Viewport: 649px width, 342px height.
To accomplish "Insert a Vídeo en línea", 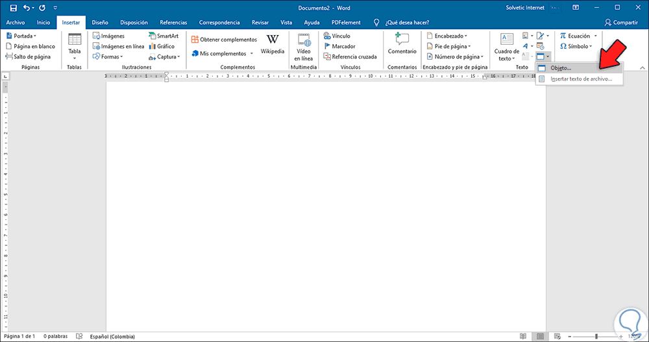I will tap(303, 47).
